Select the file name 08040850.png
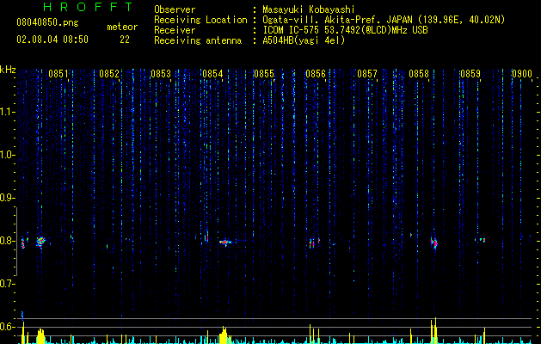Viewport: 541px width, 344px height. pos(47,23)
